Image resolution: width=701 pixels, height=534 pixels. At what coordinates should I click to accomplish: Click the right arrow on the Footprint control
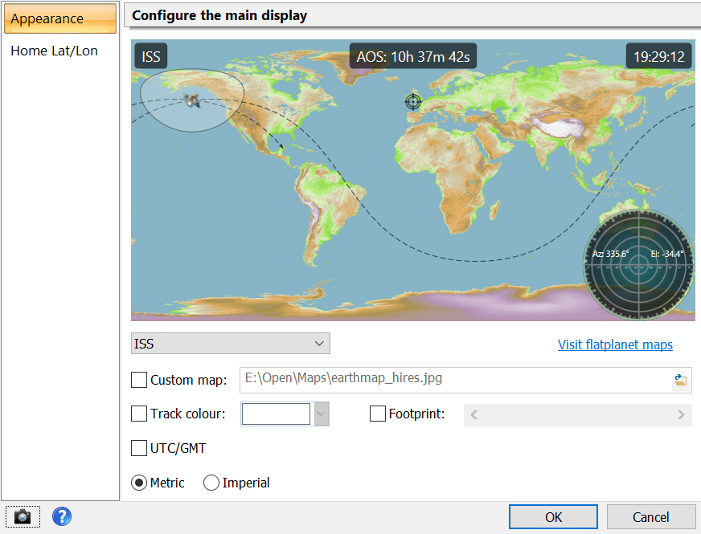(683, 413)
